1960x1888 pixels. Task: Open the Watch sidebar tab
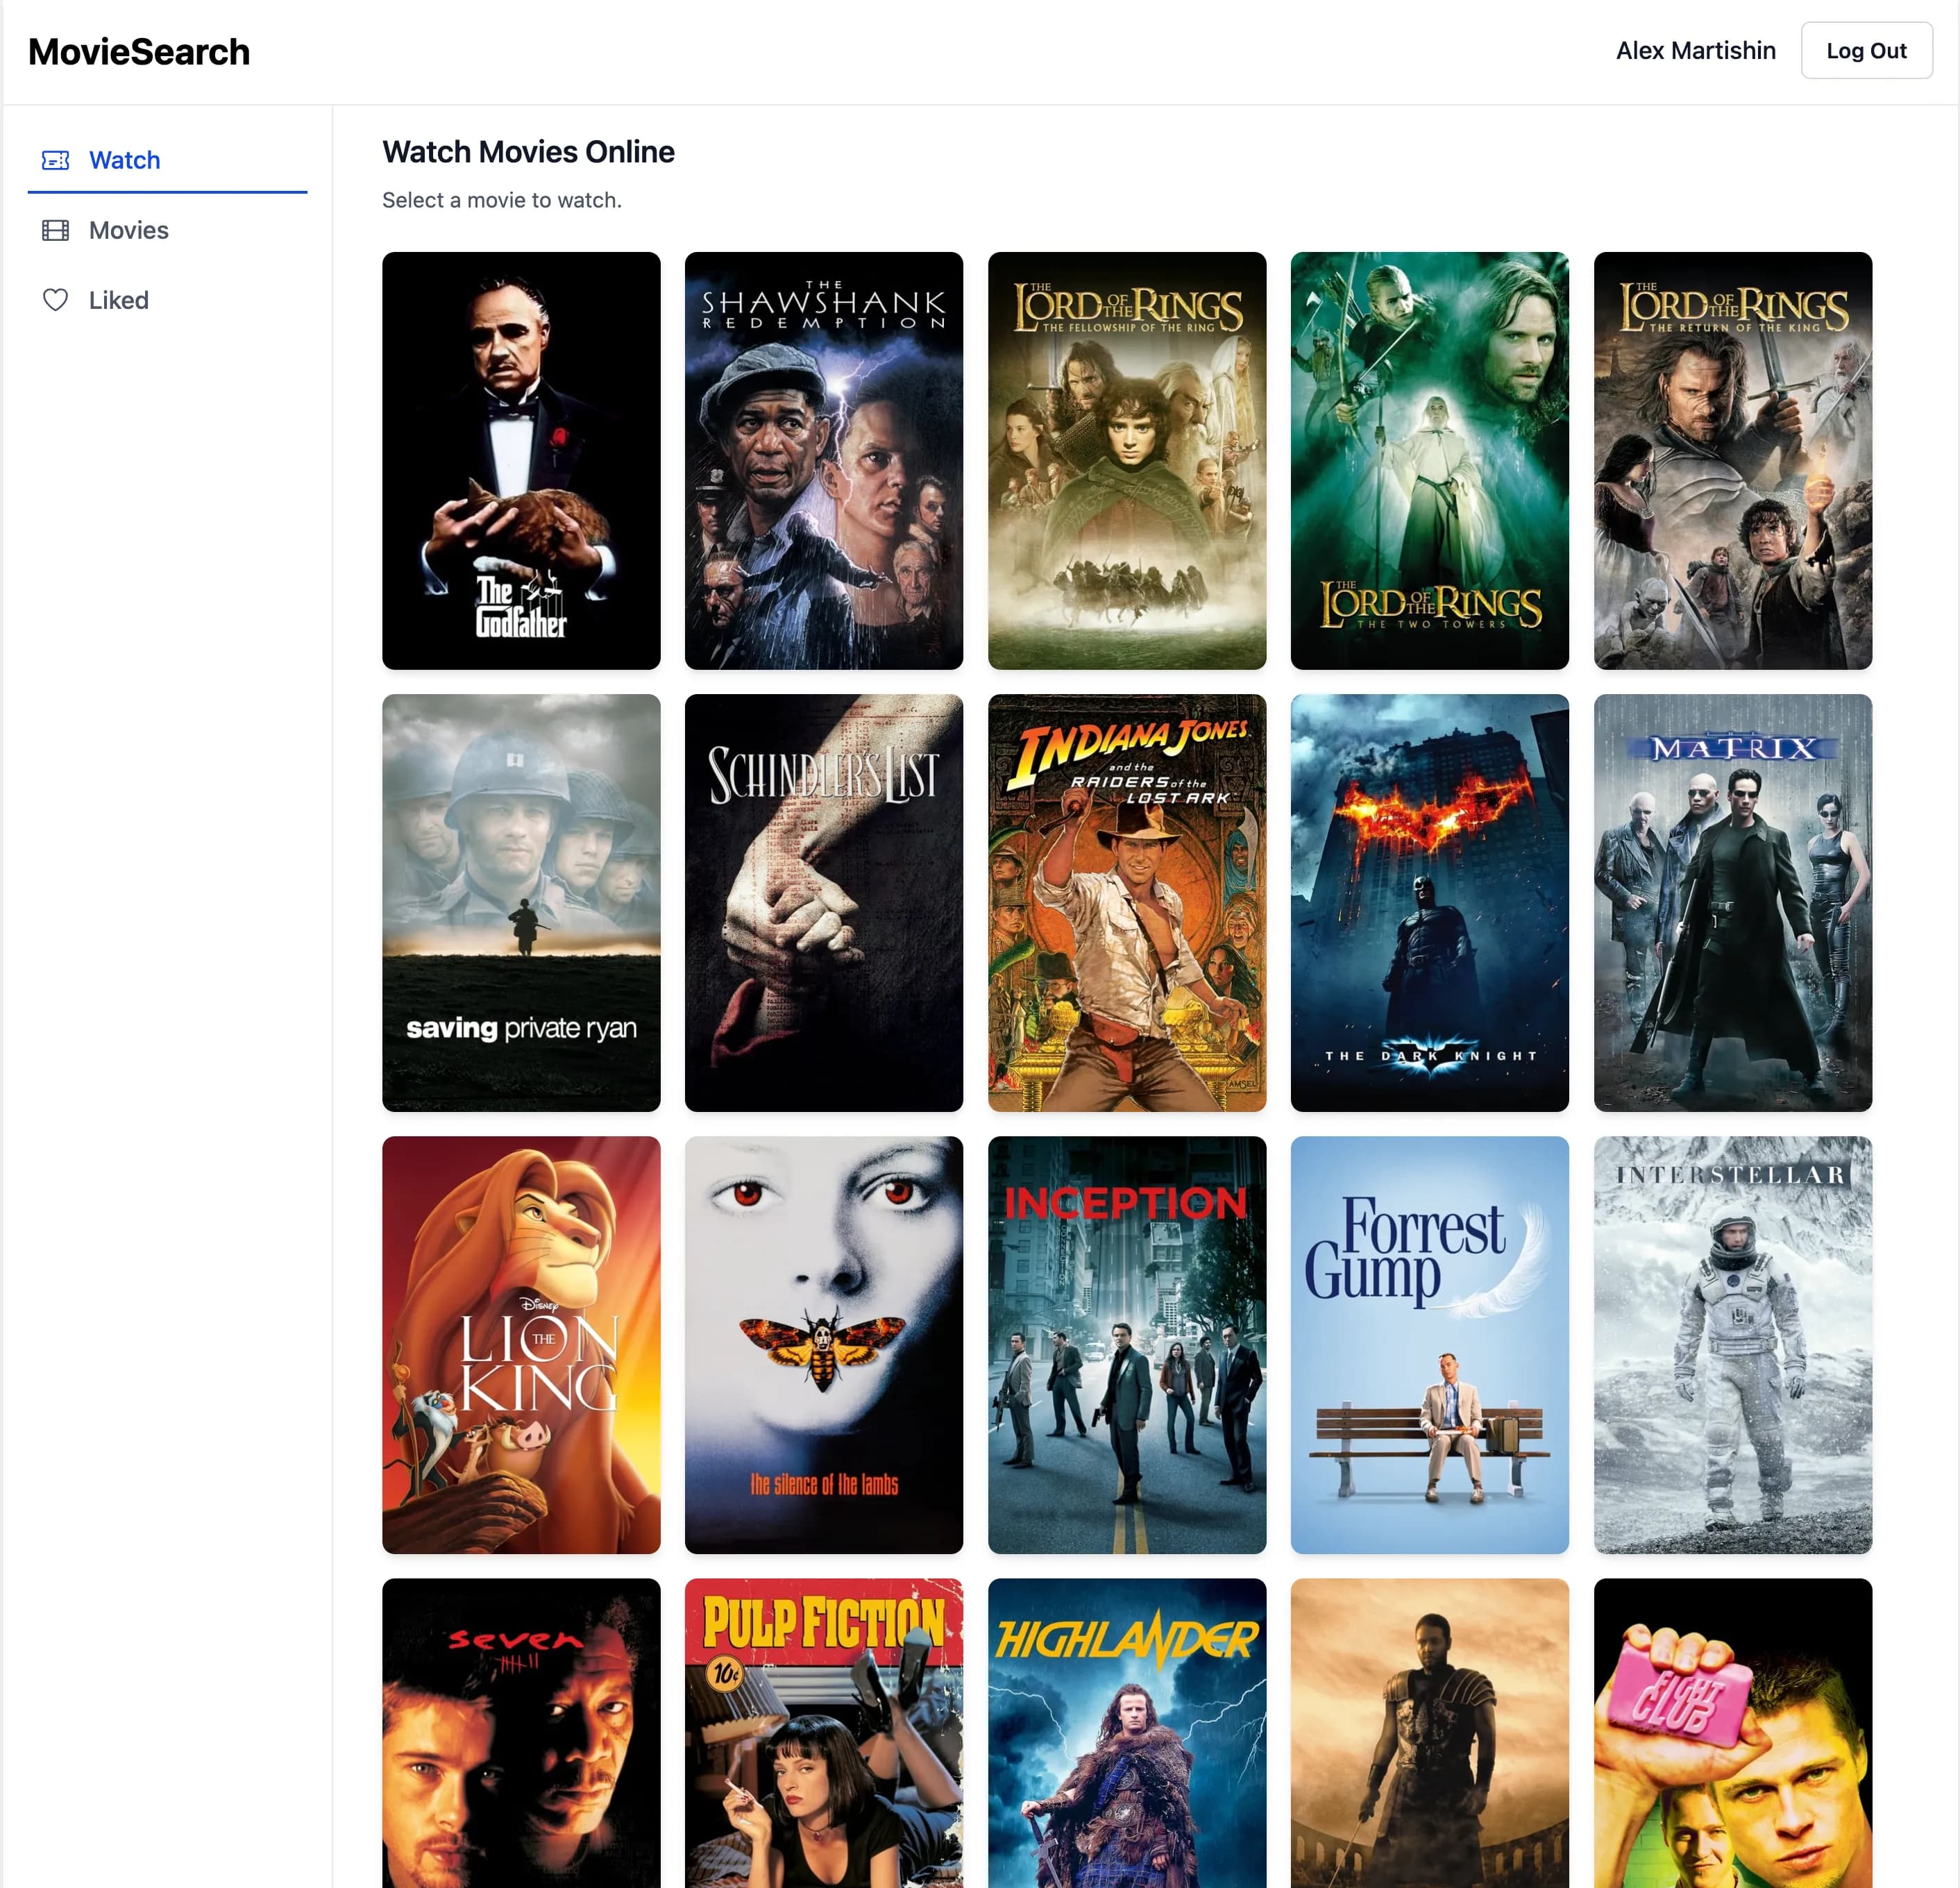pos(167,160)
